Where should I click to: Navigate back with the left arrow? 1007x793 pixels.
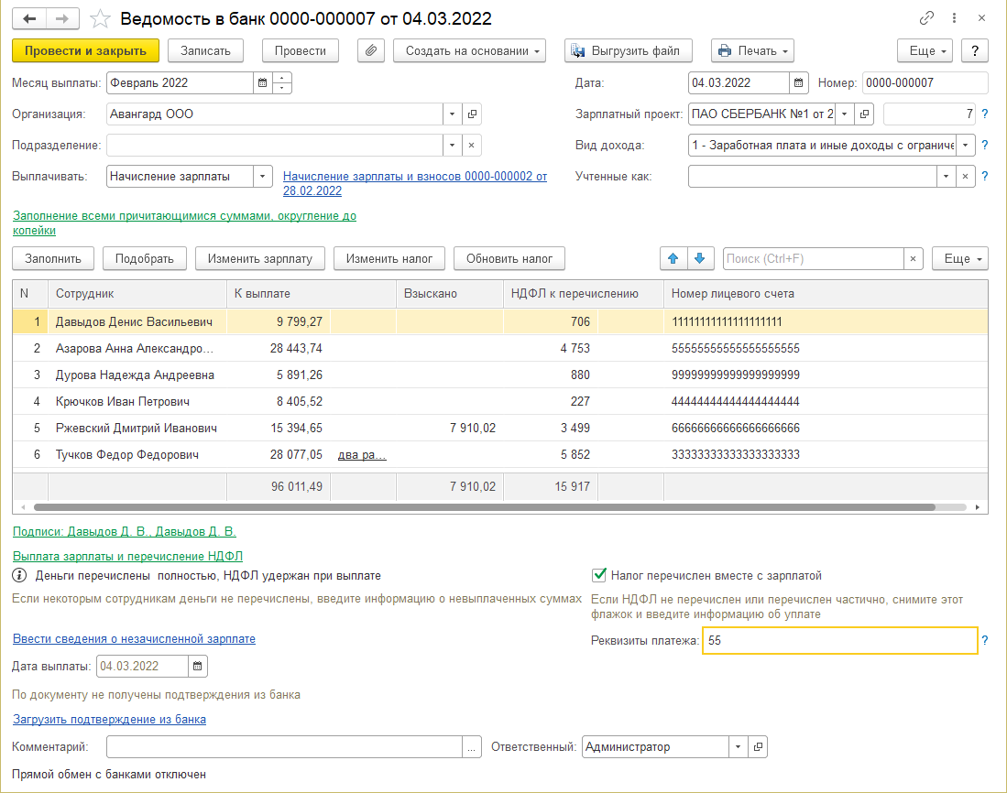point(30,19)
